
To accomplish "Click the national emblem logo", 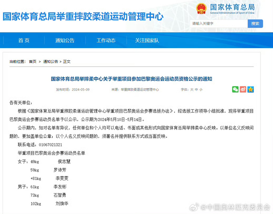I will (201, 9).
